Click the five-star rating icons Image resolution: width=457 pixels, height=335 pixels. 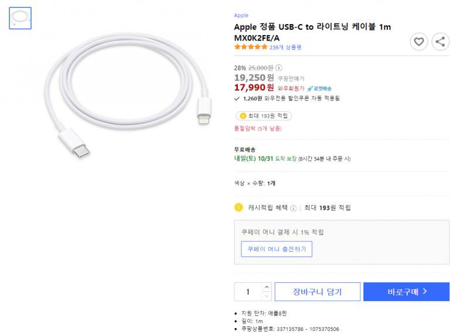(x=251, y=47)
